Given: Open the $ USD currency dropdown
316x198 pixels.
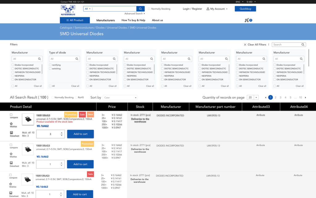Looking at the screenshot, I should (251, 2).
